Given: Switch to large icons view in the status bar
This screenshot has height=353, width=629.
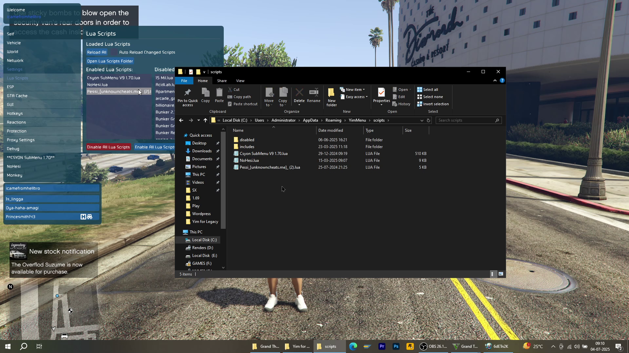Looking at the screenshot, I should tap(501, 274).
